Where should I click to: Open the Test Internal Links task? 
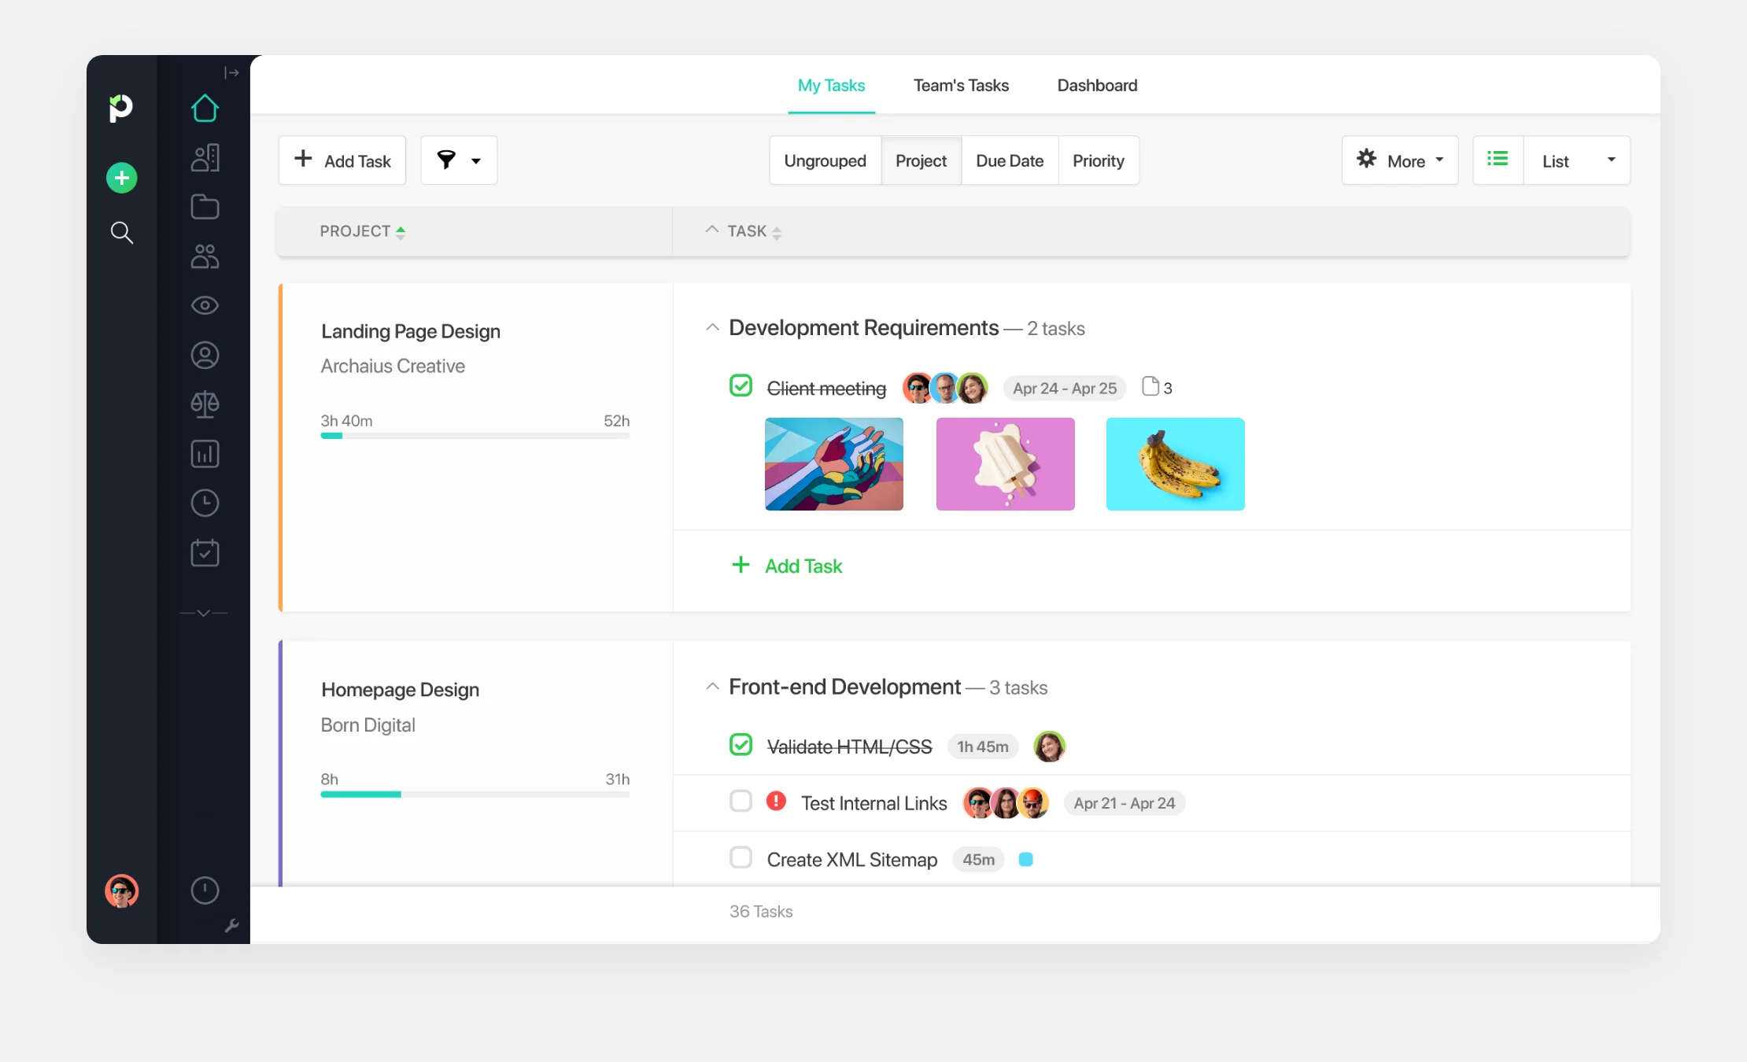[874, 803]
